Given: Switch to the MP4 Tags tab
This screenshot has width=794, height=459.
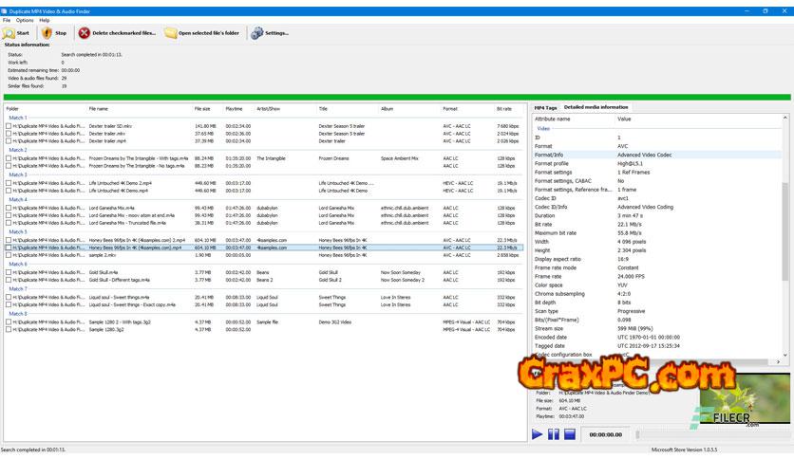Looking at the screenshot, I should pyautogui.click(x=545, y=108).
